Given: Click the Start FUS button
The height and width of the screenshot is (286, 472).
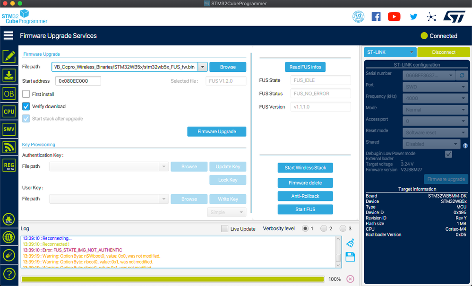Looking at the screenshot, I should click(x=305, y=209).
